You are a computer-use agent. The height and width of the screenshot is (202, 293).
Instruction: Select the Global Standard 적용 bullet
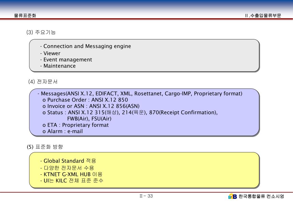68,161
